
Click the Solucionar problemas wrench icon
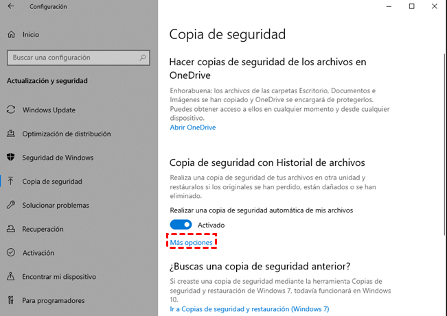tap(11, 205)
